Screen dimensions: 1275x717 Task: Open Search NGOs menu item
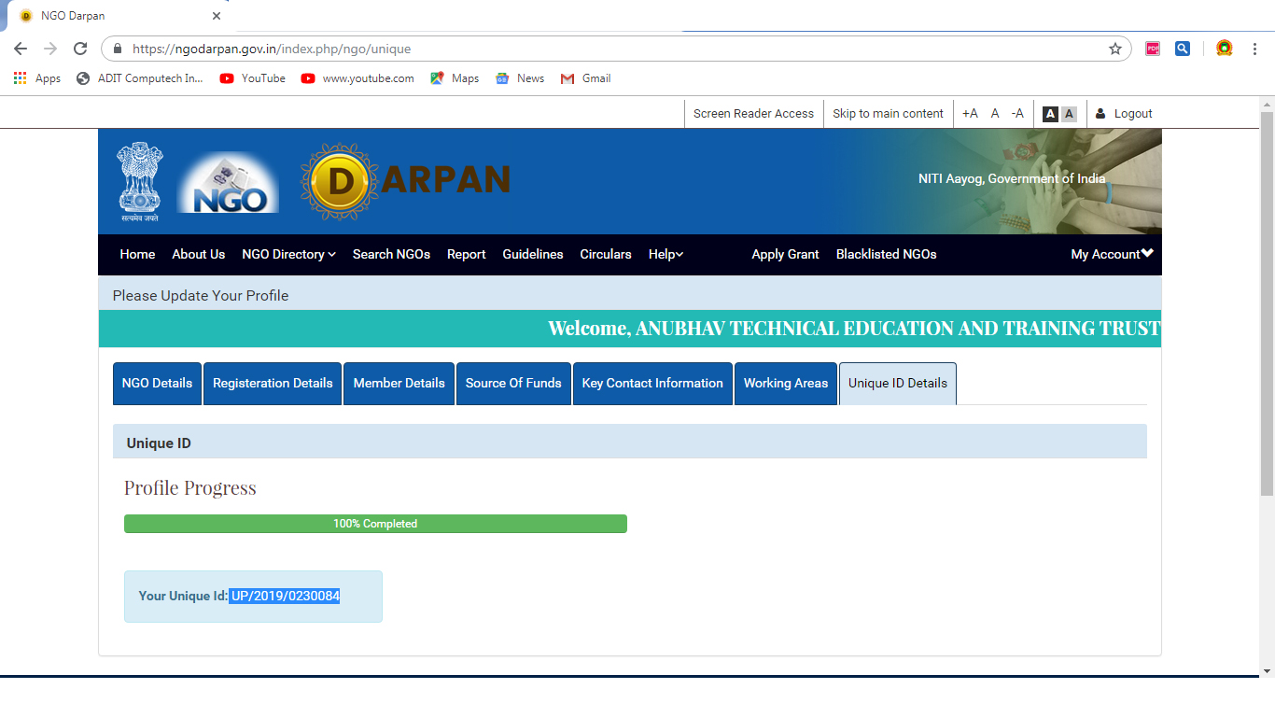(391, 254)
